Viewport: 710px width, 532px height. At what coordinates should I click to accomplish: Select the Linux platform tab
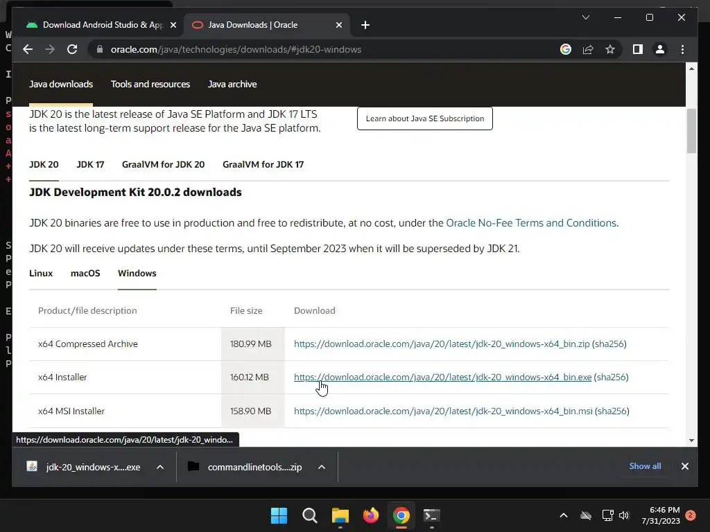(x=41, y=273)
